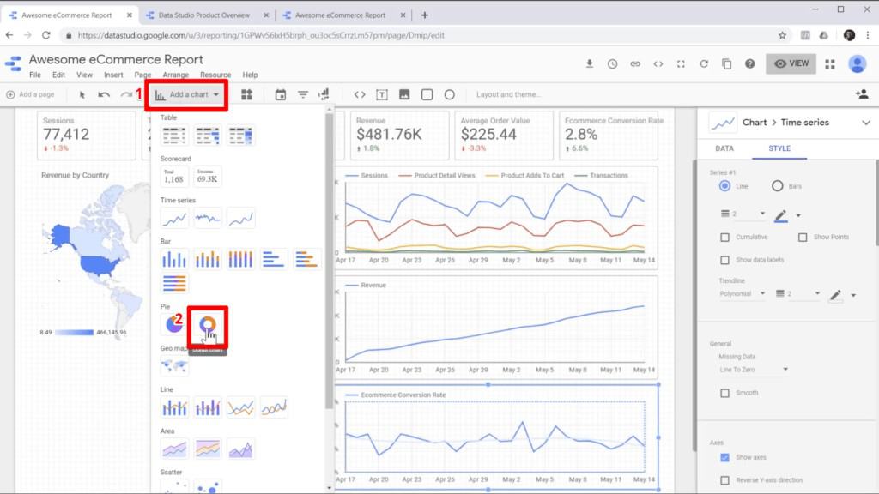Open the filter control tool
Screen dimensions: 879x494
coord(303,94)
